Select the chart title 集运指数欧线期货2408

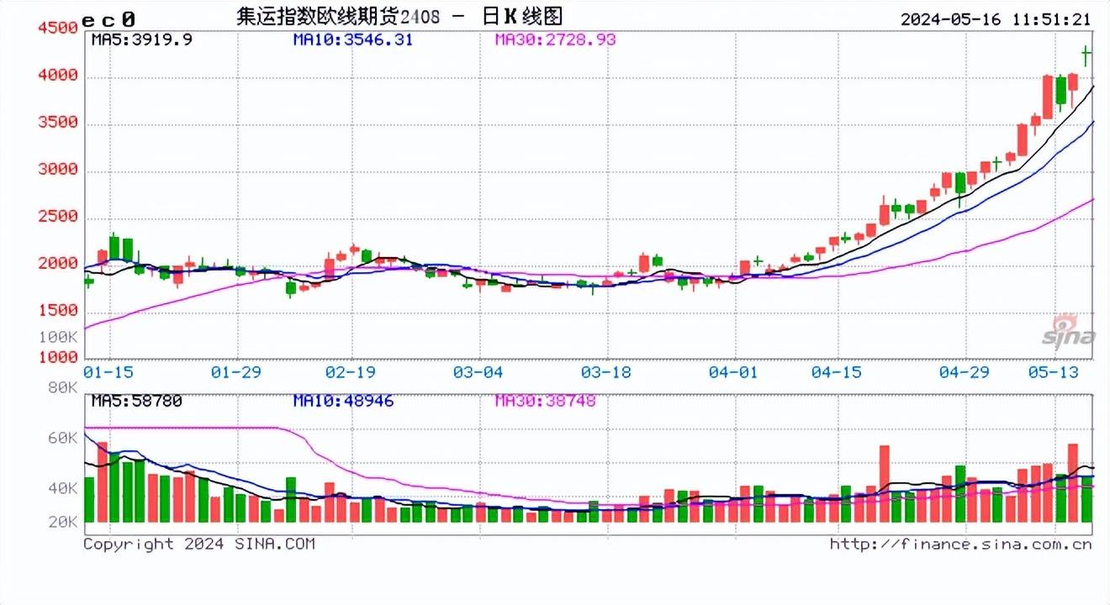(338, 17)
